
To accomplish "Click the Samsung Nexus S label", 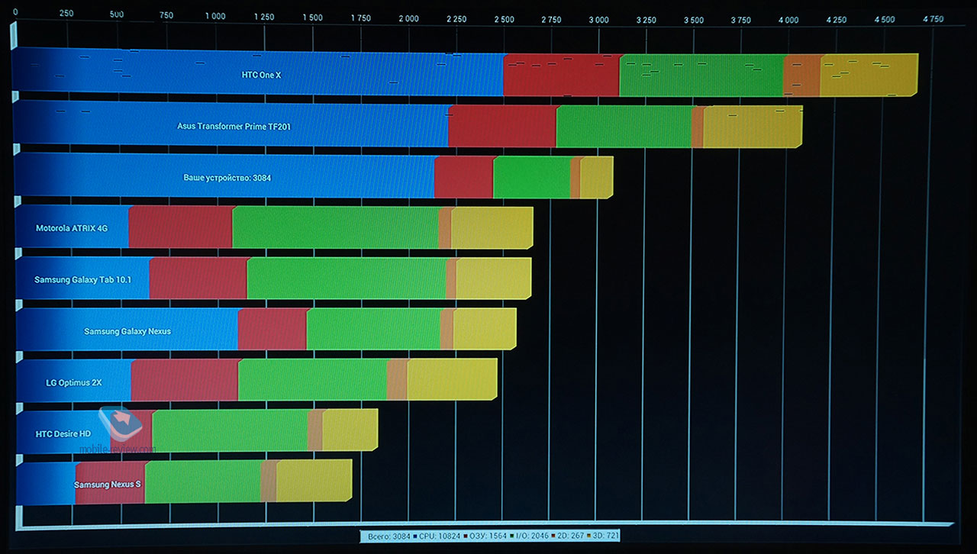I will coord(108,485).
